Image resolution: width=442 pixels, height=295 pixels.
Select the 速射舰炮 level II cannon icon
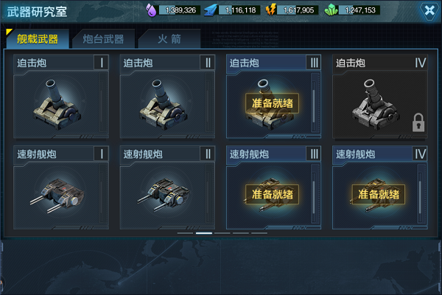coord(164,195)
